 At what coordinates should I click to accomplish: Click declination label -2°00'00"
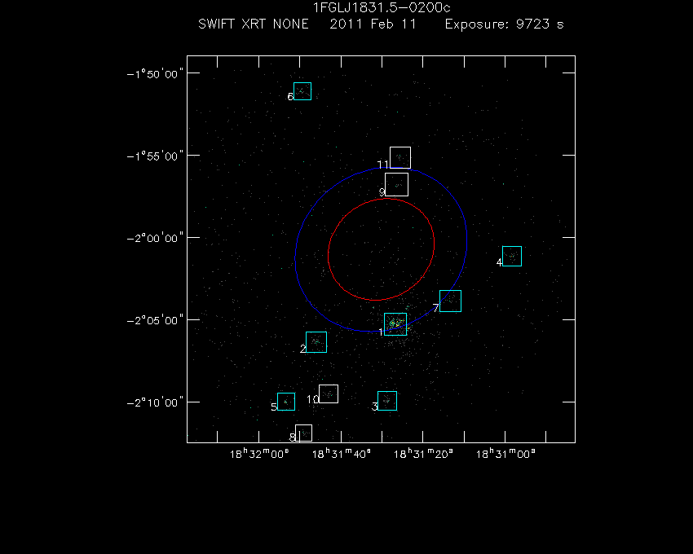pos(155,238)
